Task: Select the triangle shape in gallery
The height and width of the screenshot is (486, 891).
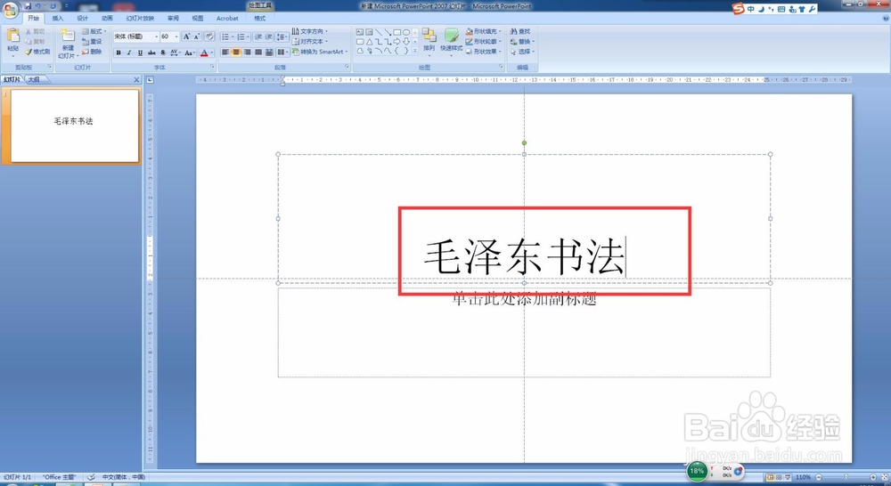Action: click(x=370, y=42)
